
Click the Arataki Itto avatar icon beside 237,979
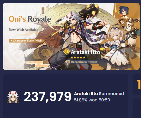pos(13,97)
